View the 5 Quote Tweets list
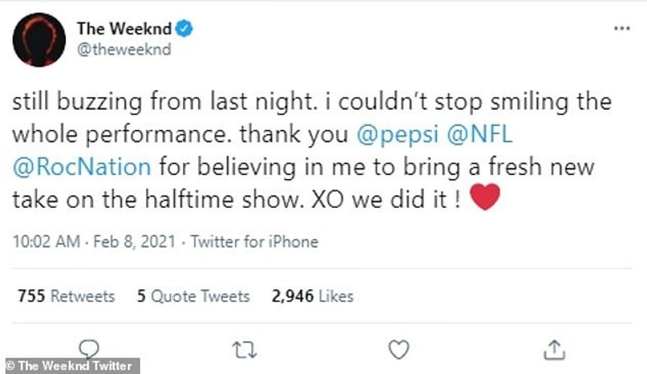Viewport: 647px width, 374px height. (x=193, y=295)
